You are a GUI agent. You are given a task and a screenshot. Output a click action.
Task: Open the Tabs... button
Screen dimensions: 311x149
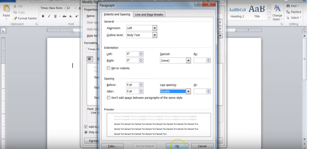click(112, 146)
